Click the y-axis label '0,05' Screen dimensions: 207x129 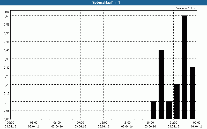pyautogui.click(x=7, y=110)
